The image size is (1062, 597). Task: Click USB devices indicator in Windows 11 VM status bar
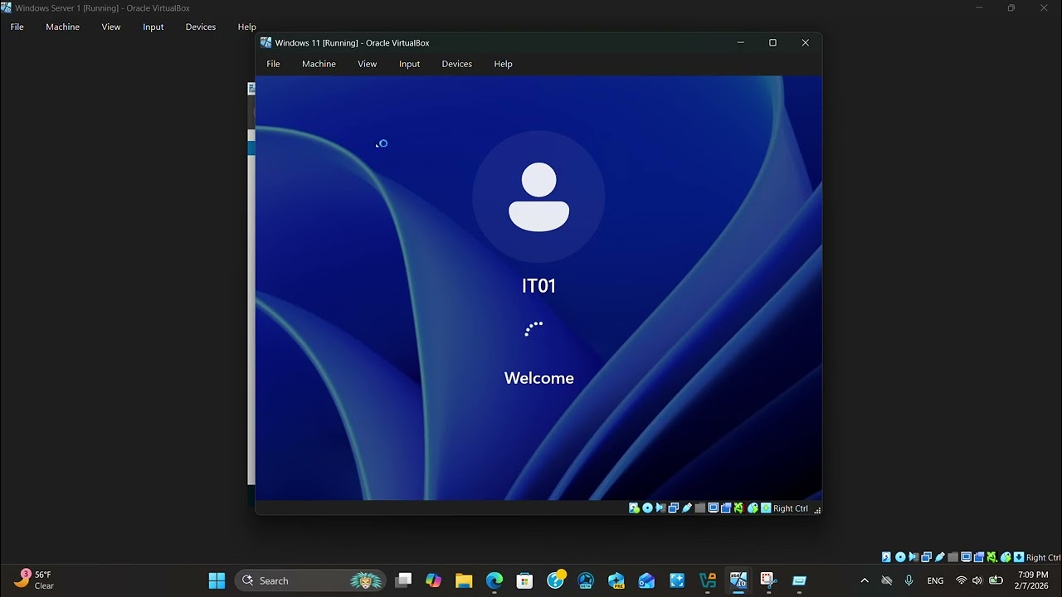tap(687, 508)
